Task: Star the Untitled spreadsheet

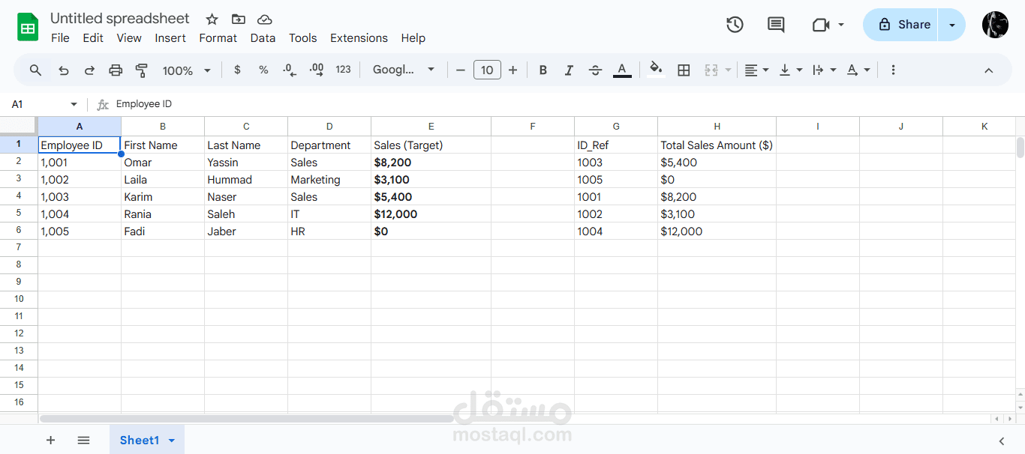Action: coord(212,19)
